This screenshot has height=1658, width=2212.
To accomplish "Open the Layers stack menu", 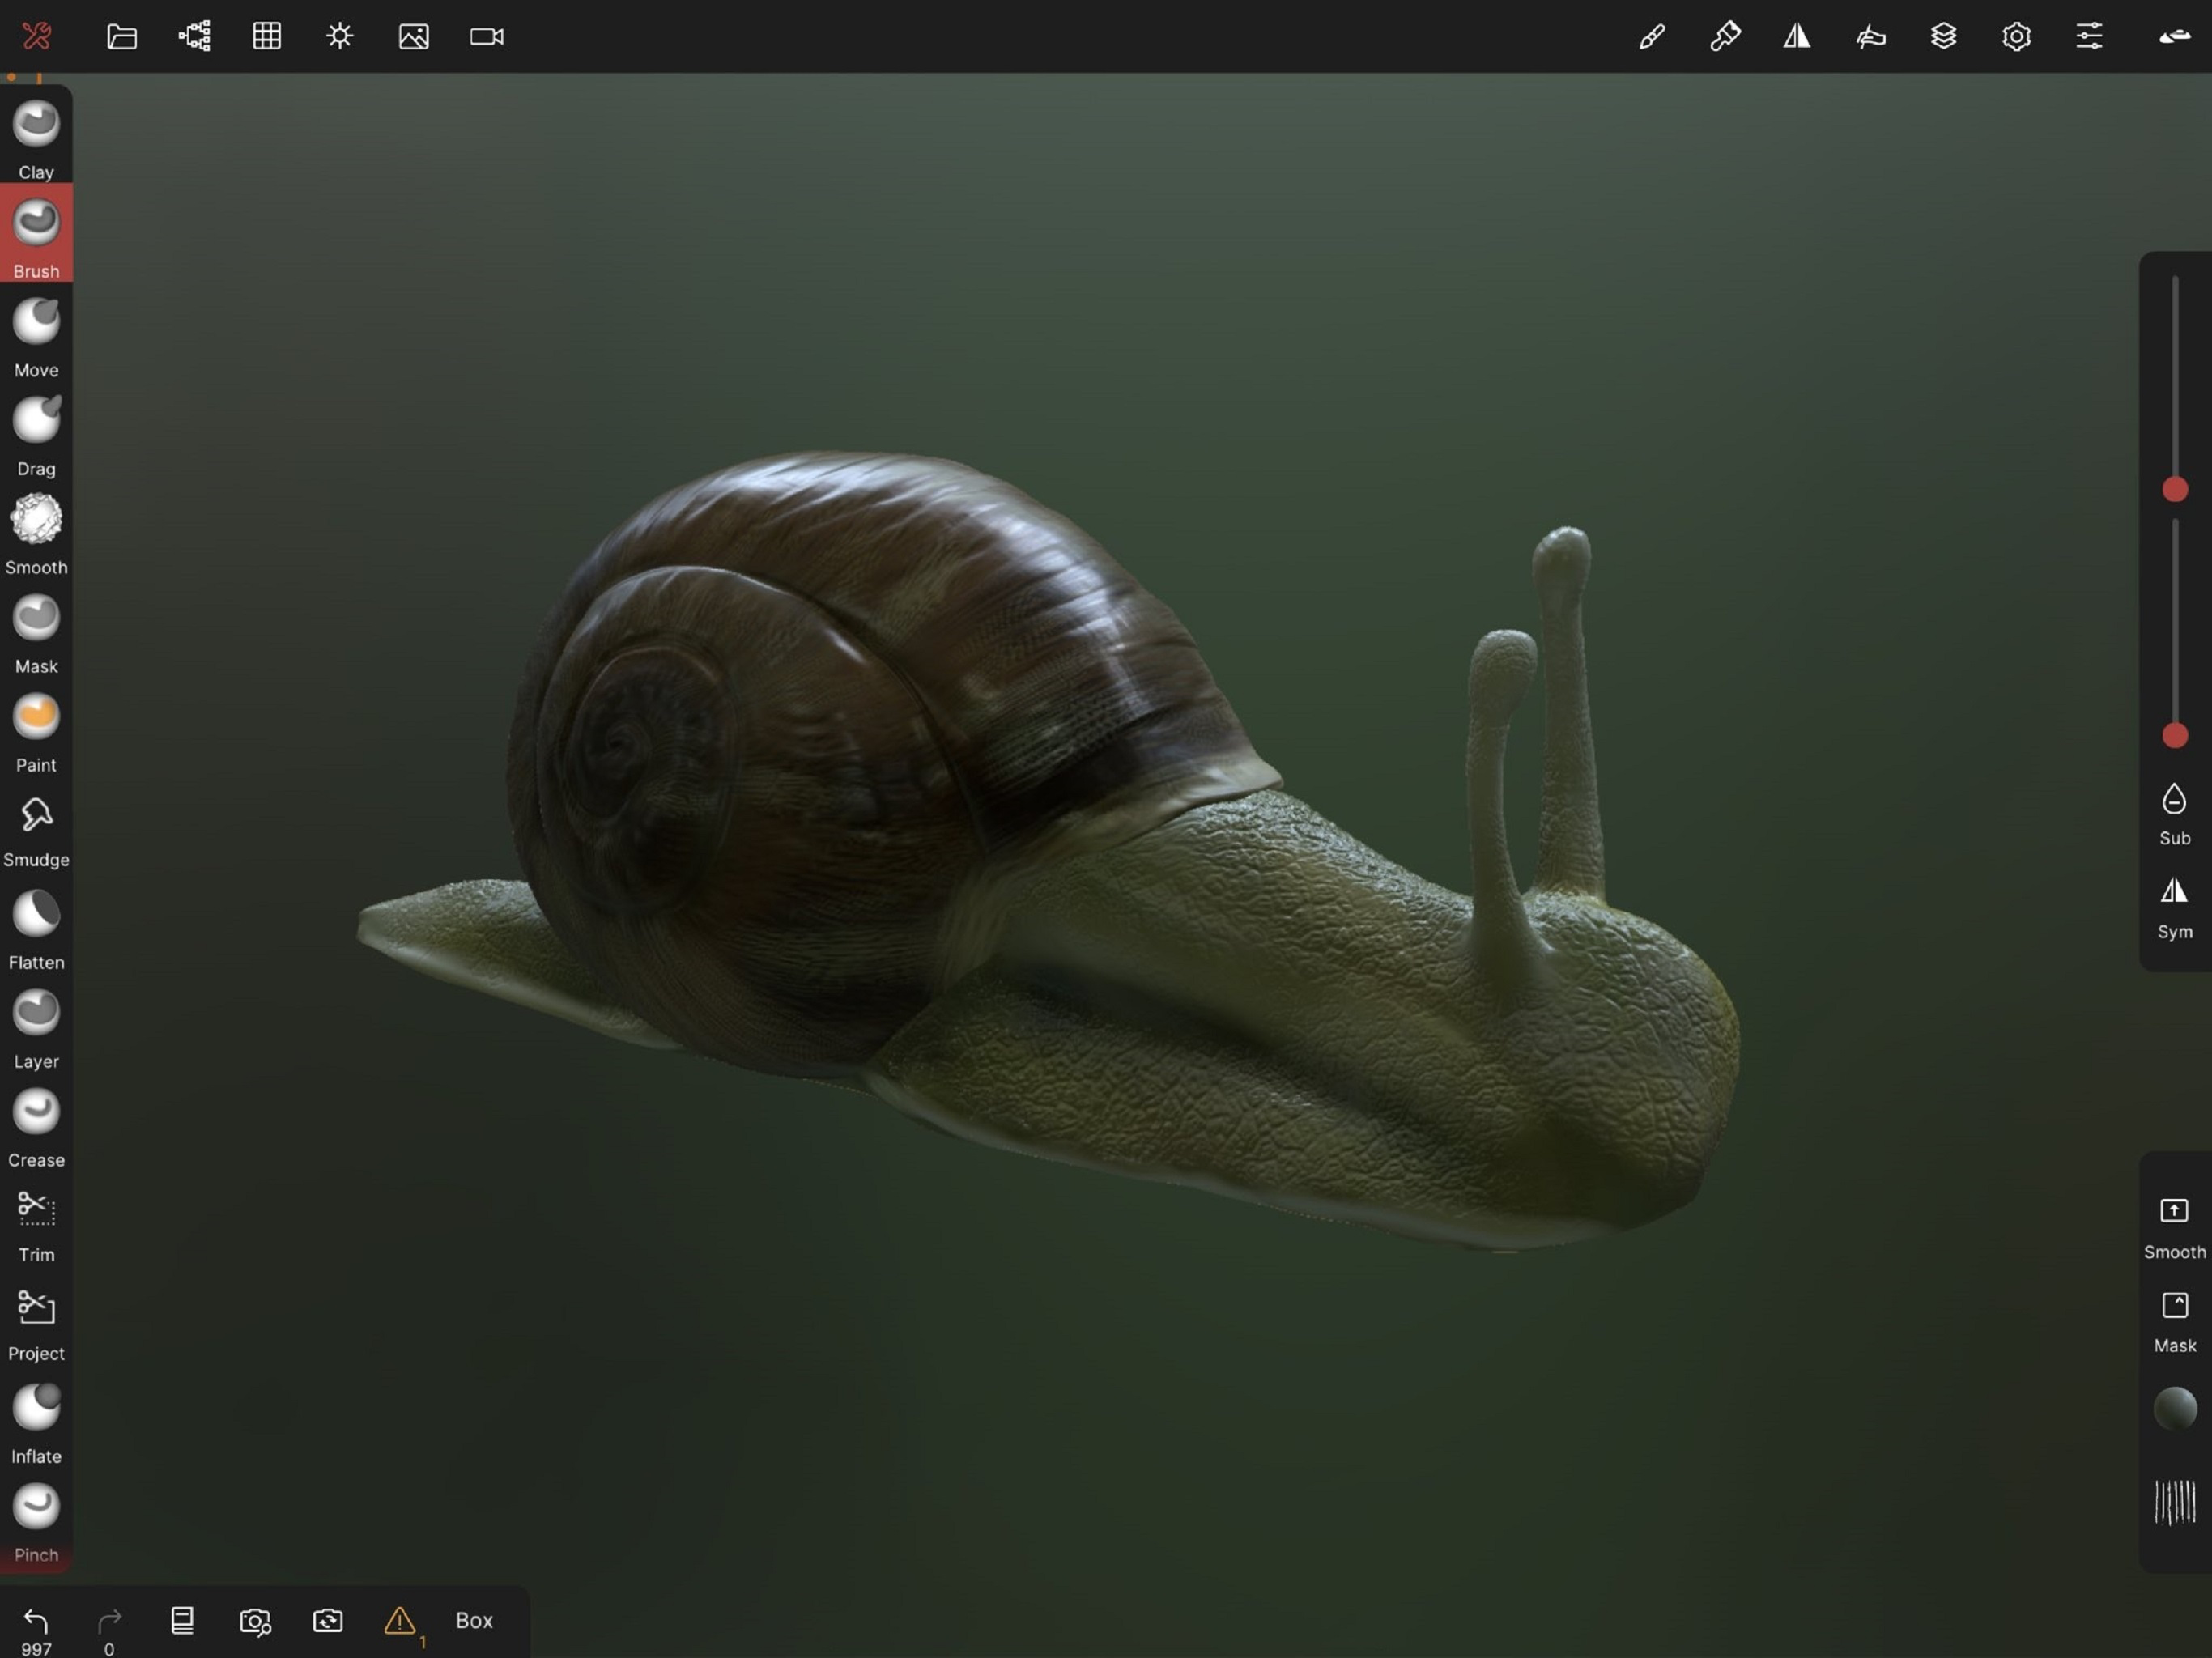I will pos(1943,37).
